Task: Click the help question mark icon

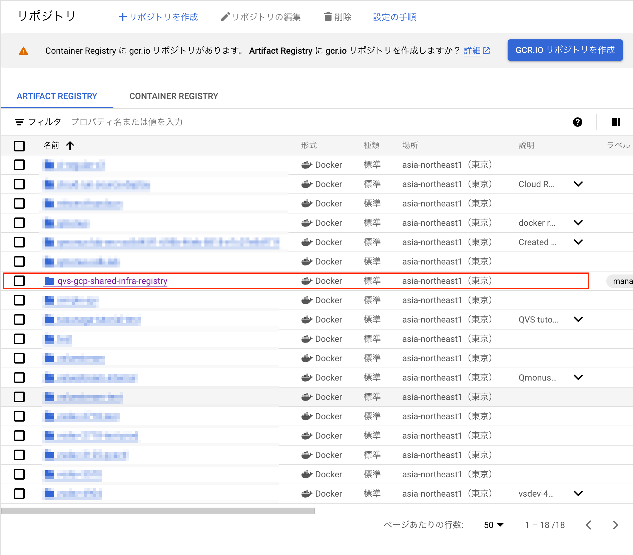Action: [x=577, y=122]
